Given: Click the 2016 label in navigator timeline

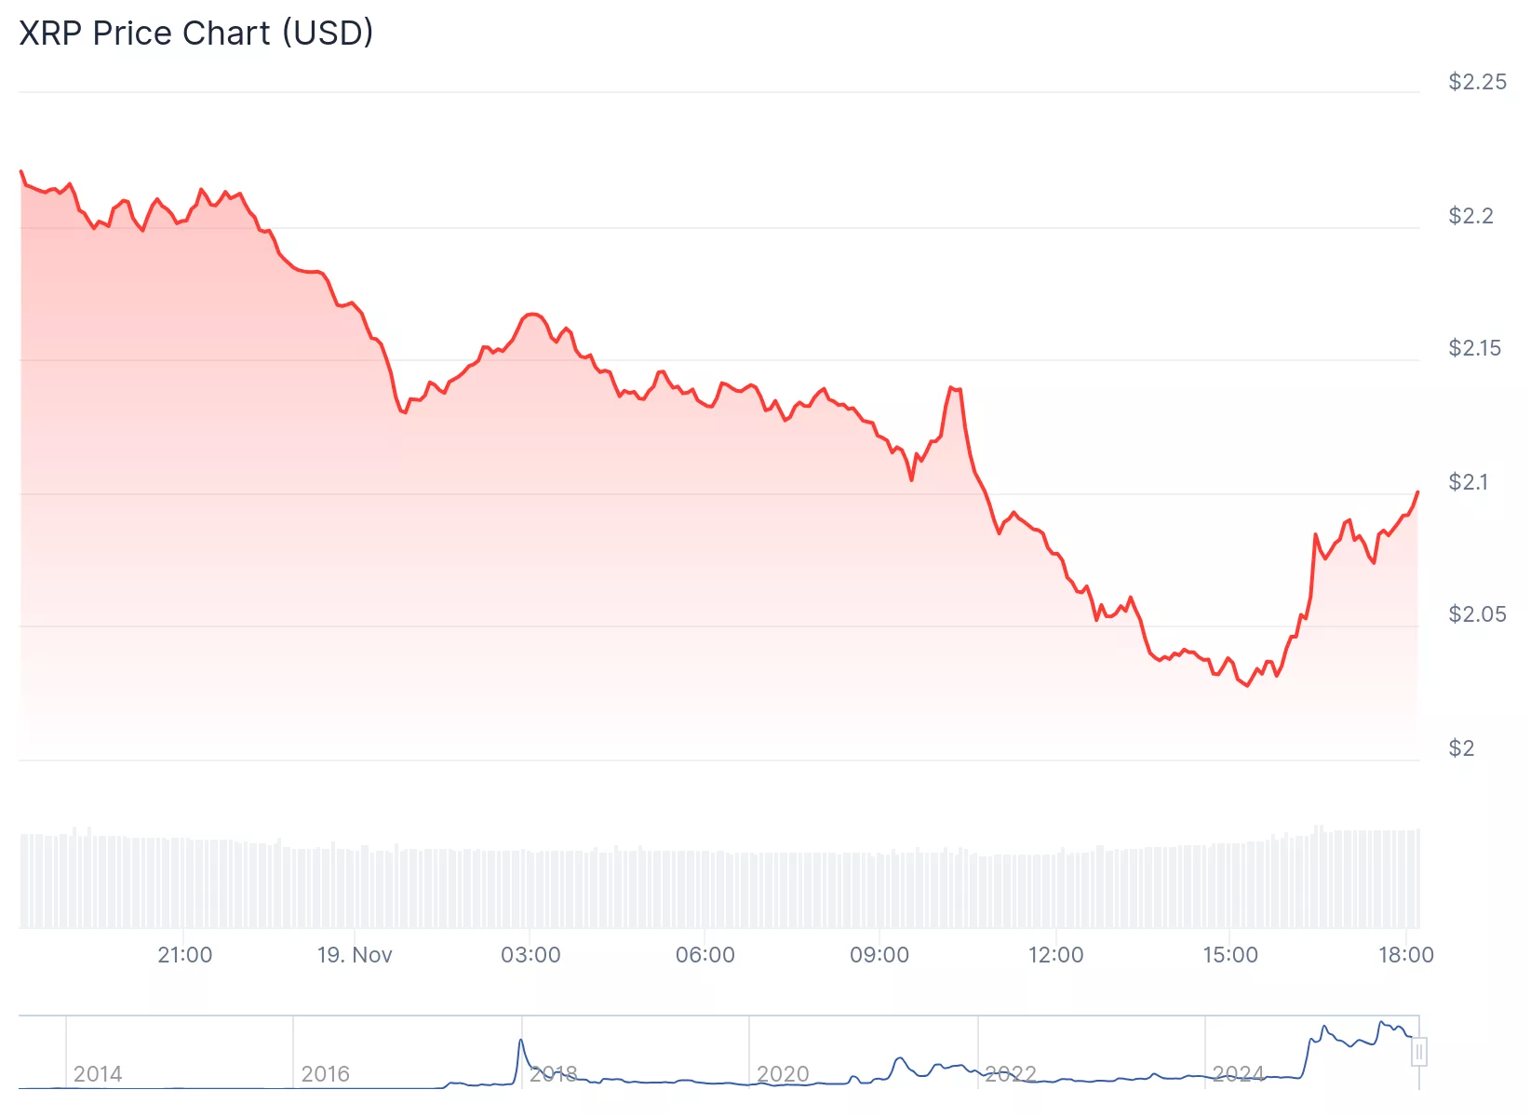Looking at the screenshot, I should [326, 1074].
